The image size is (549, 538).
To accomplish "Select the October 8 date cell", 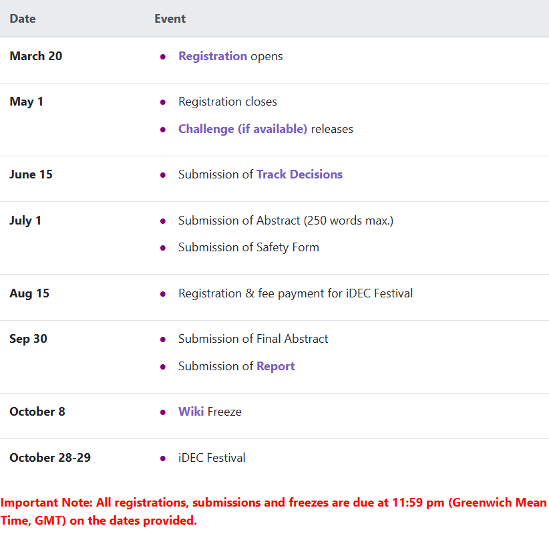I will click(37, 412).
